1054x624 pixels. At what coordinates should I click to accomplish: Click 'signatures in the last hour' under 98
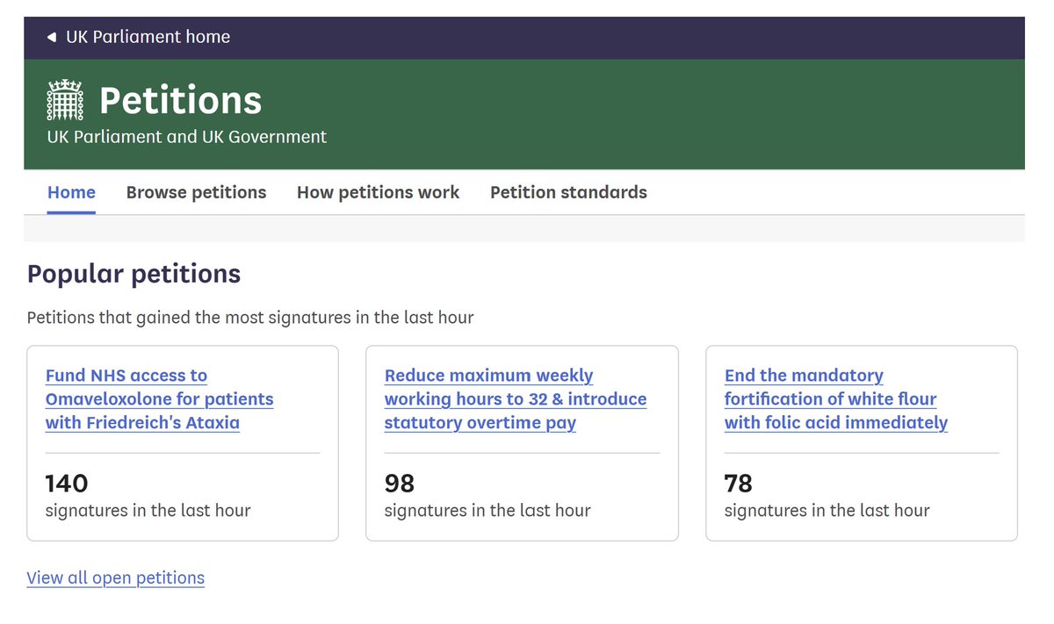[487, 510]
